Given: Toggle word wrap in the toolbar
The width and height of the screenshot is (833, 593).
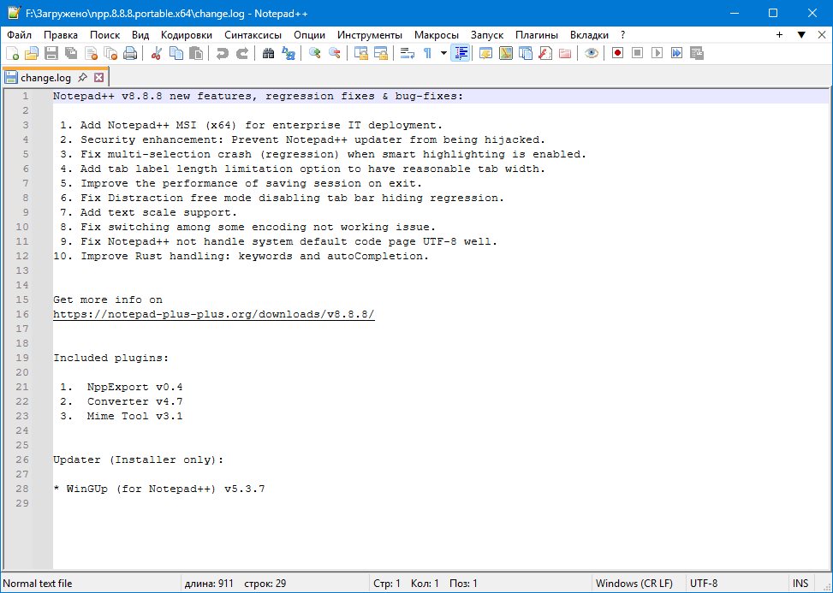Looking at the screenshot, I should click(407, 53).
